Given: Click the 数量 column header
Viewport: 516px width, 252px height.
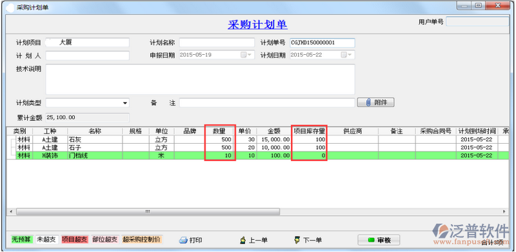Looking at the screenshot, I should pyautogui.click(x=219, y=131).
